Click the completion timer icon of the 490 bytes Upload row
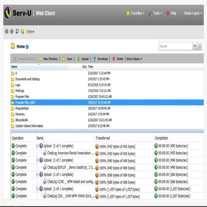The image size is (207, 207). click(x=156, y=160)
